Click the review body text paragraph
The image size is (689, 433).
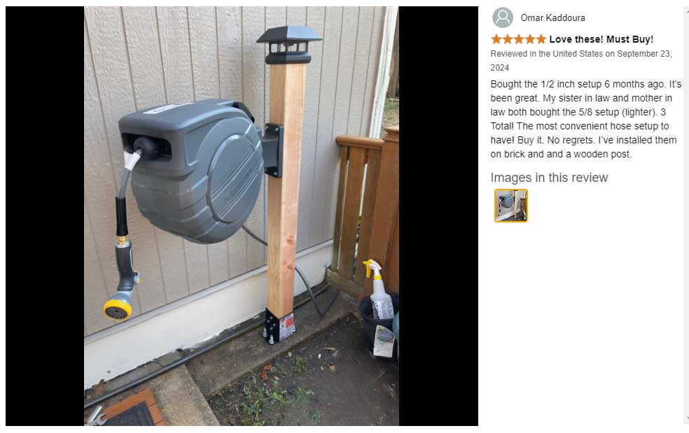[x=586, y=119]
